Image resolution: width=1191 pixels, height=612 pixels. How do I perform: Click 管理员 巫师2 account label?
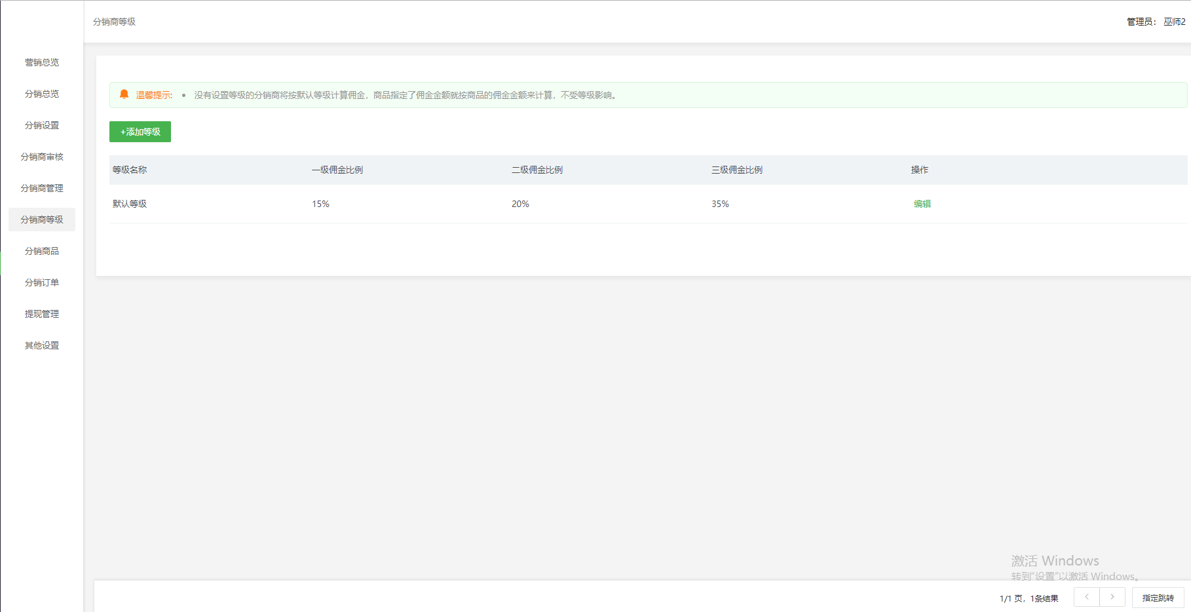tap(1156, 22)
